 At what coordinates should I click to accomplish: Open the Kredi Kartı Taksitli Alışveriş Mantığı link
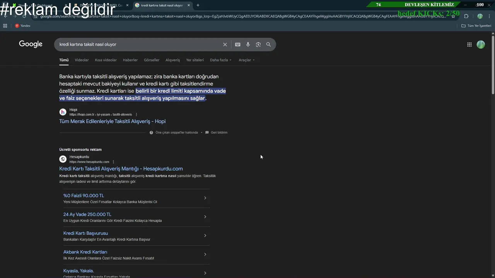[121, 169]
